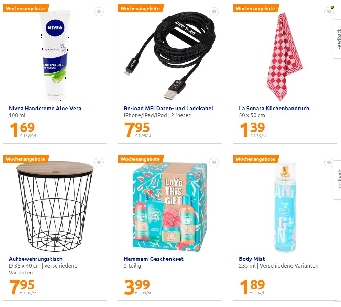Toggle favorite heart on Hammam-Geschenkset

pos(214,162)
